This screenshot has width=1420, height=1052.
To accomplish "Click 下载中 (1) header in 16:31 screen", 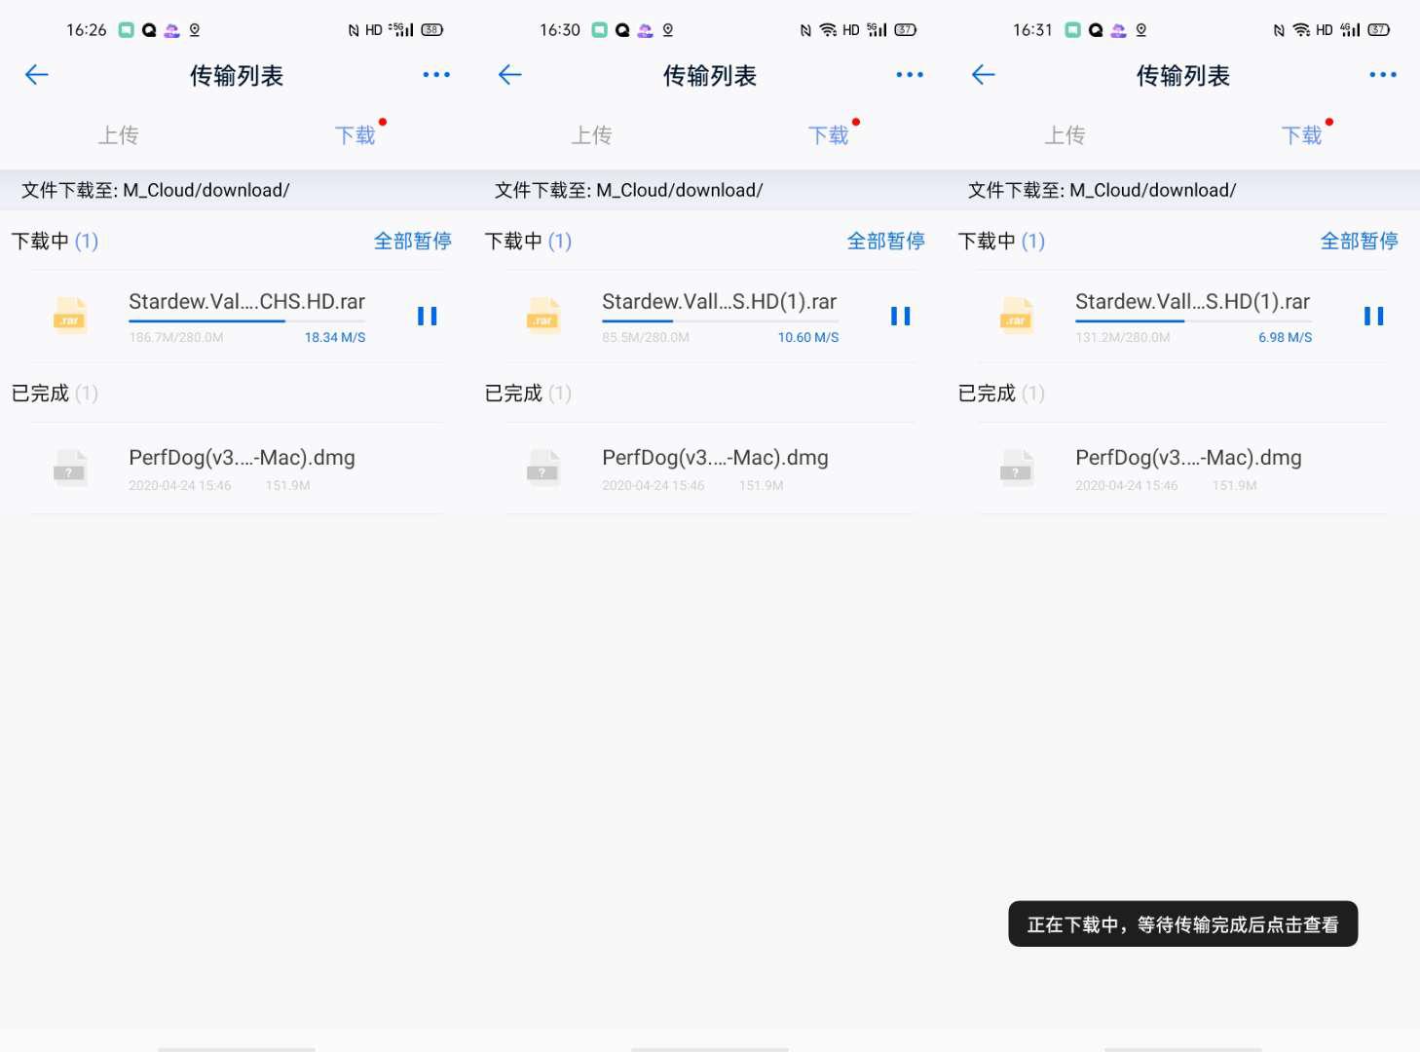I will click(1002, 242).
